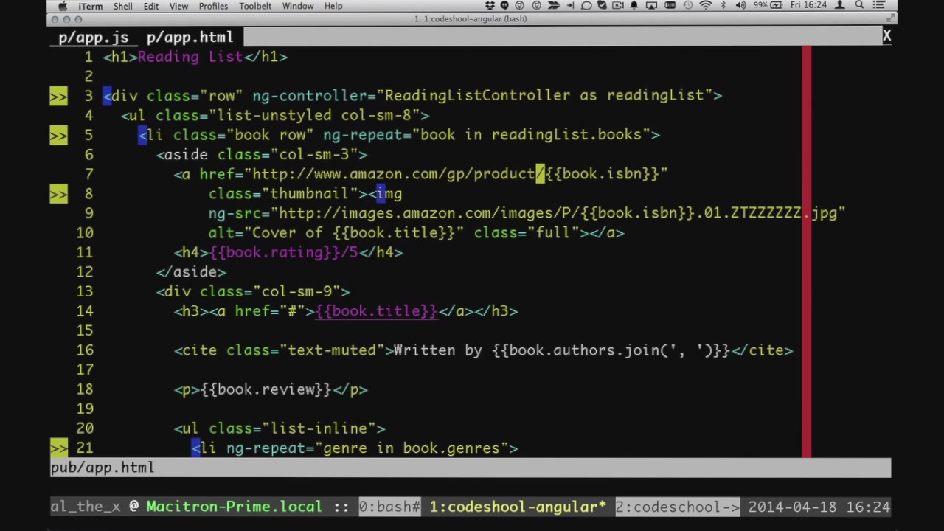
Task: Click the empty speech bubble menu bar icon
Action: (586, 6)
